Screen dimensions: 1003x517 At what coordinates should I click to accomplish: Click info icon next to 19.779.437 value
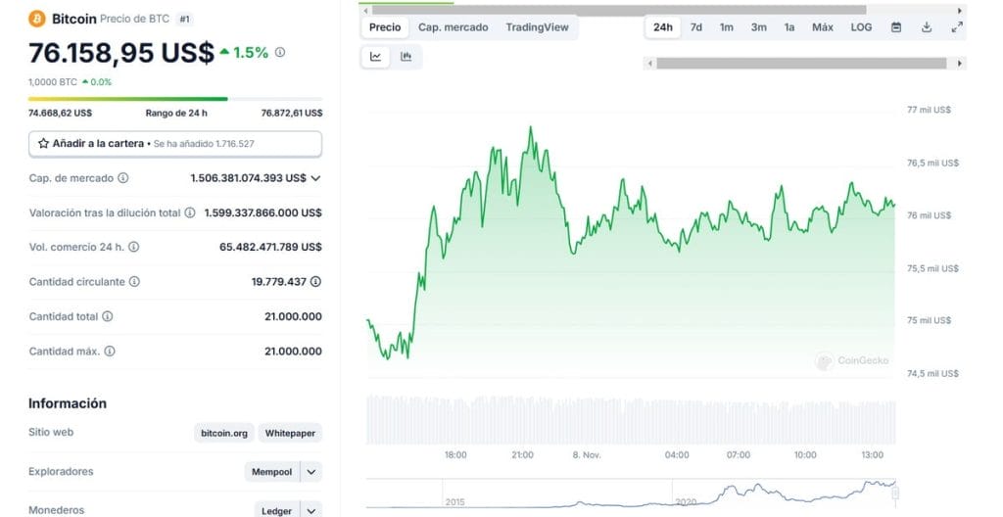(x=315, y=282)
